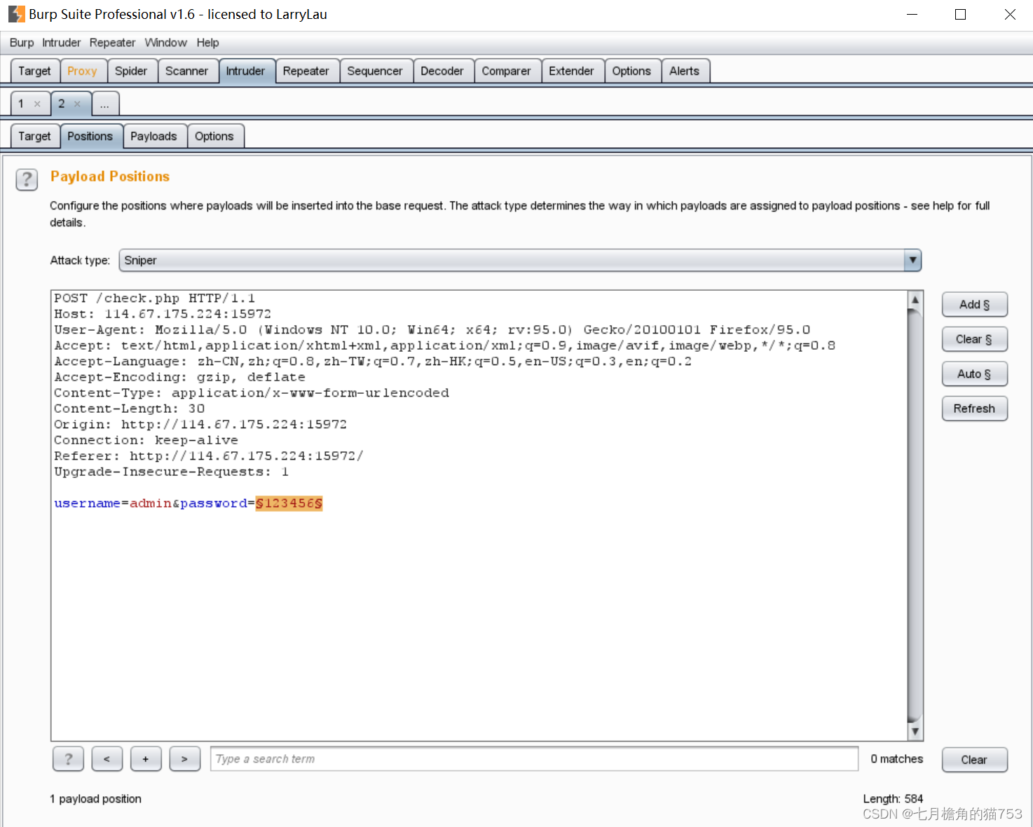1033x827 pixels.
Task: Open the Burp menu
Action: point(22,43)
